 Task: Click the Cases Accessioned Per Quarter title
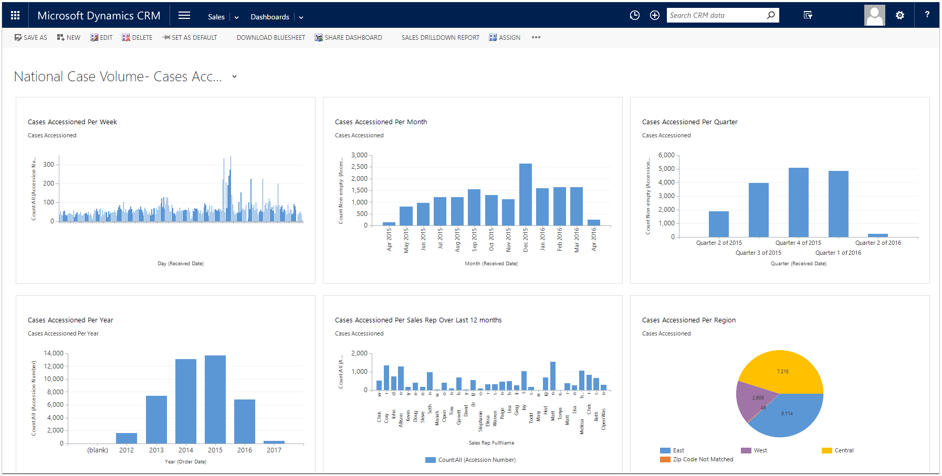690,122
